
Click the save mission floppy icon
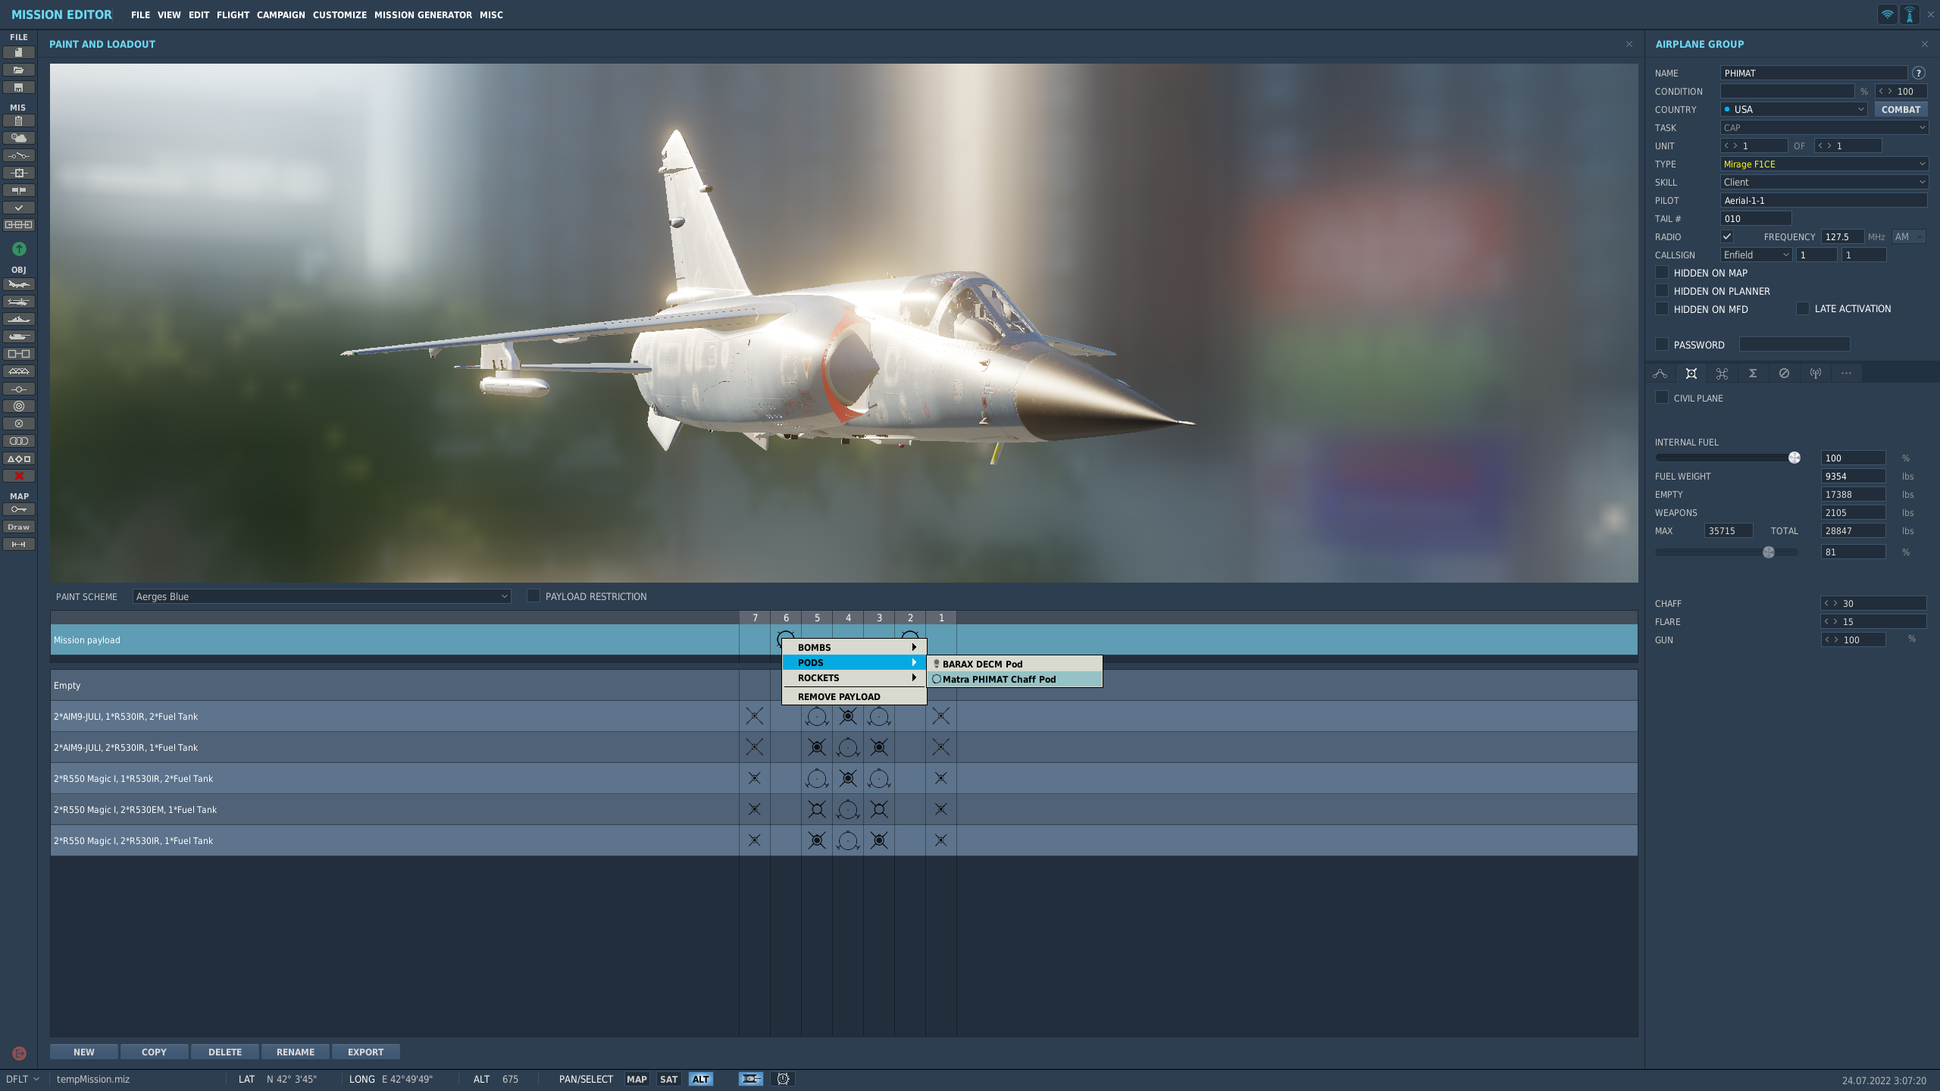(x=19, y=87)
